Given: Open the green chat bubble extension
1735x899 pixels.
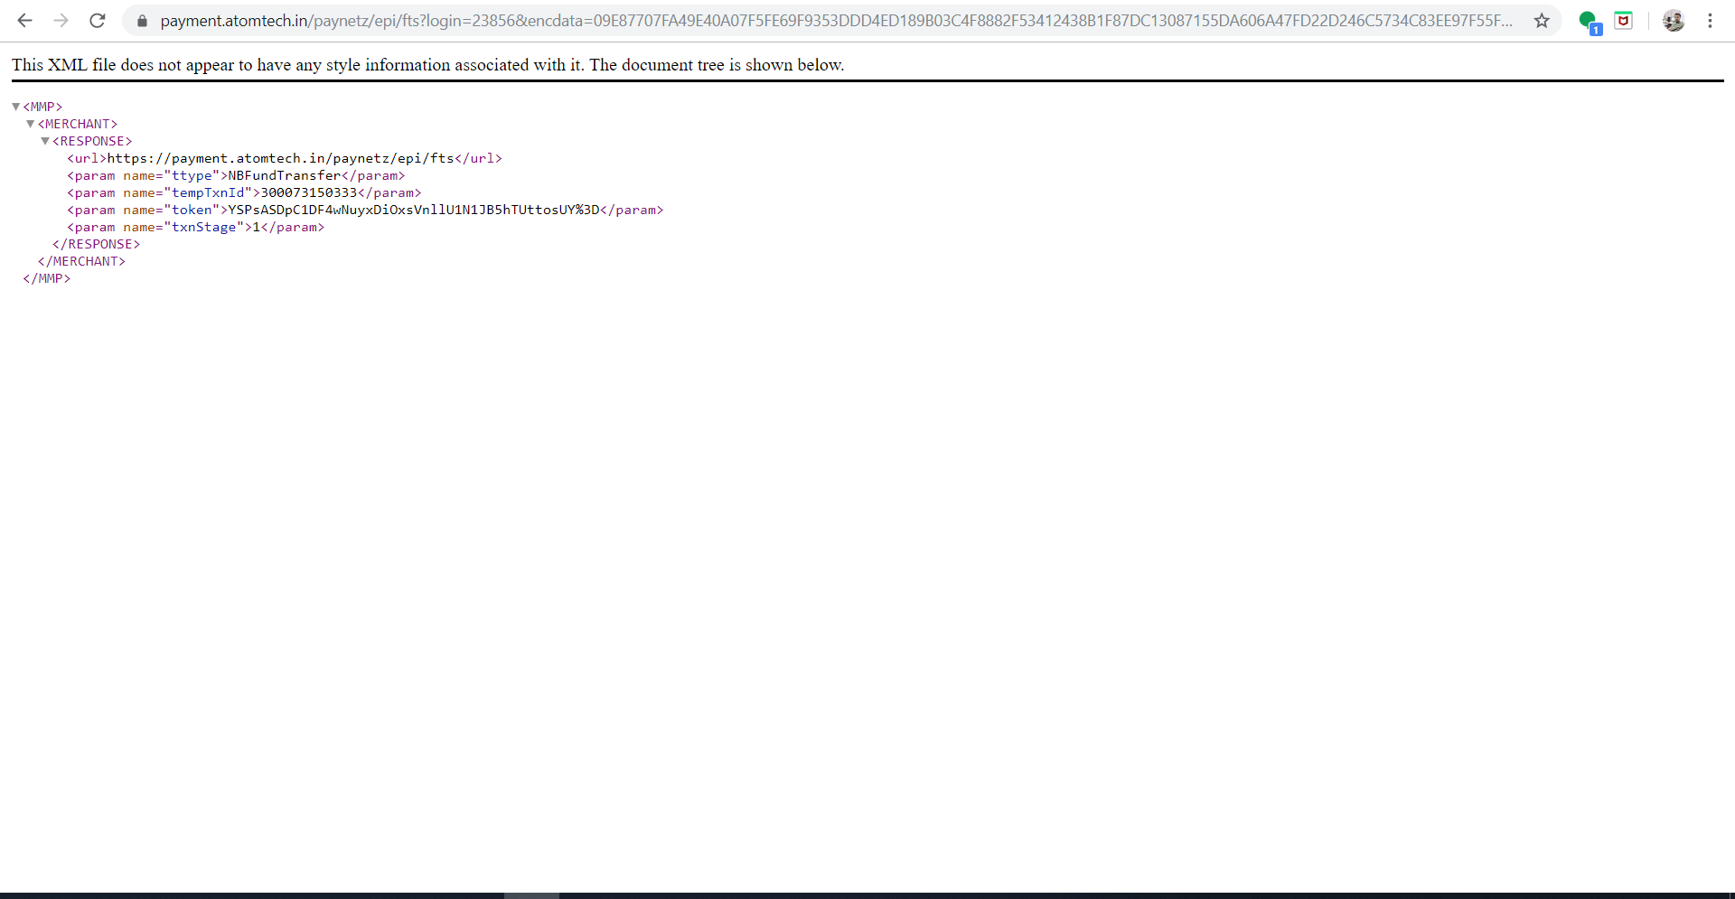Looking at the screenshot, I should (x=1588, y=21).
